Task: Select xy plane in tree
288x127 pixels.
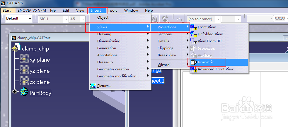Action: (40, 60)
